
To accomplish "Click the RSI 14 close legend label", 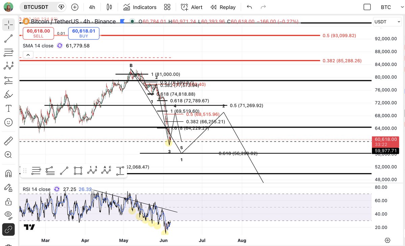I will [37, 189].
